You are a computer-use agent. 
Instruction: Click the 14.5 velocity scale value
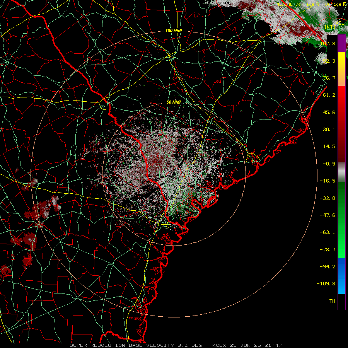pyautogui.click(x=329, y=147)
